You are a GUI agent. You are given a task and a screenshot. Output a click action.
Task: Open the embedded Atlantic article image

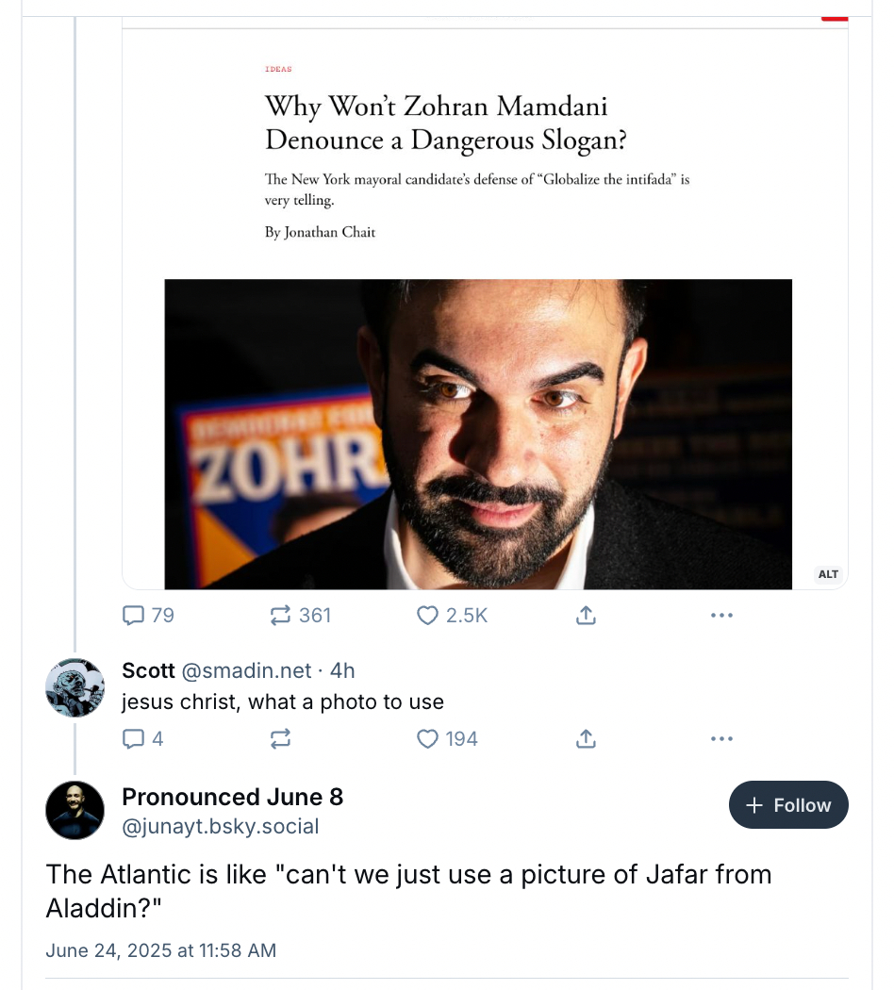(478, 434)
